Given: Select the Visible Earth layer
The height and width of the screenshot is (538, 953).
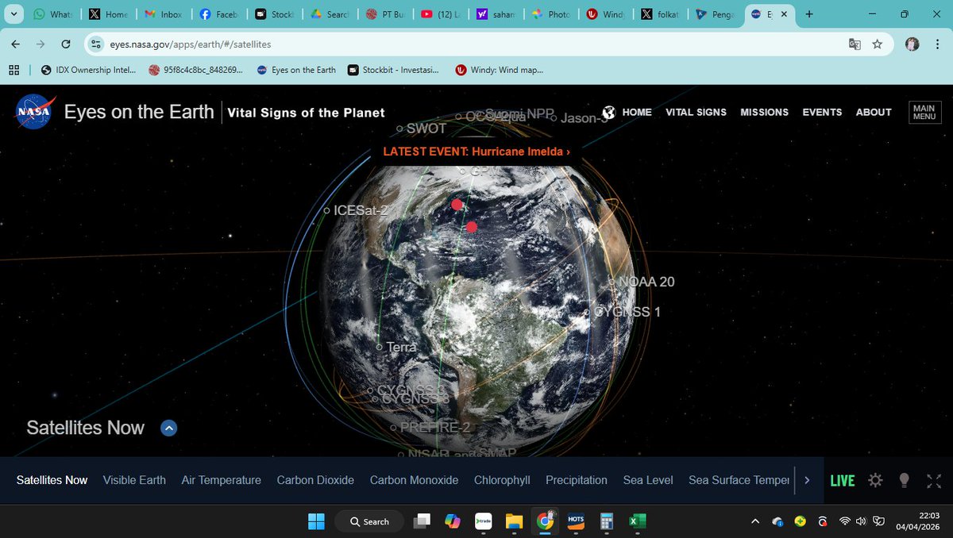Looking at the screenshot, I should click(134, 480).
